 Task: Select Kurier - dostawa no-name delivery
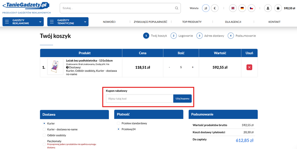[44, 129]
